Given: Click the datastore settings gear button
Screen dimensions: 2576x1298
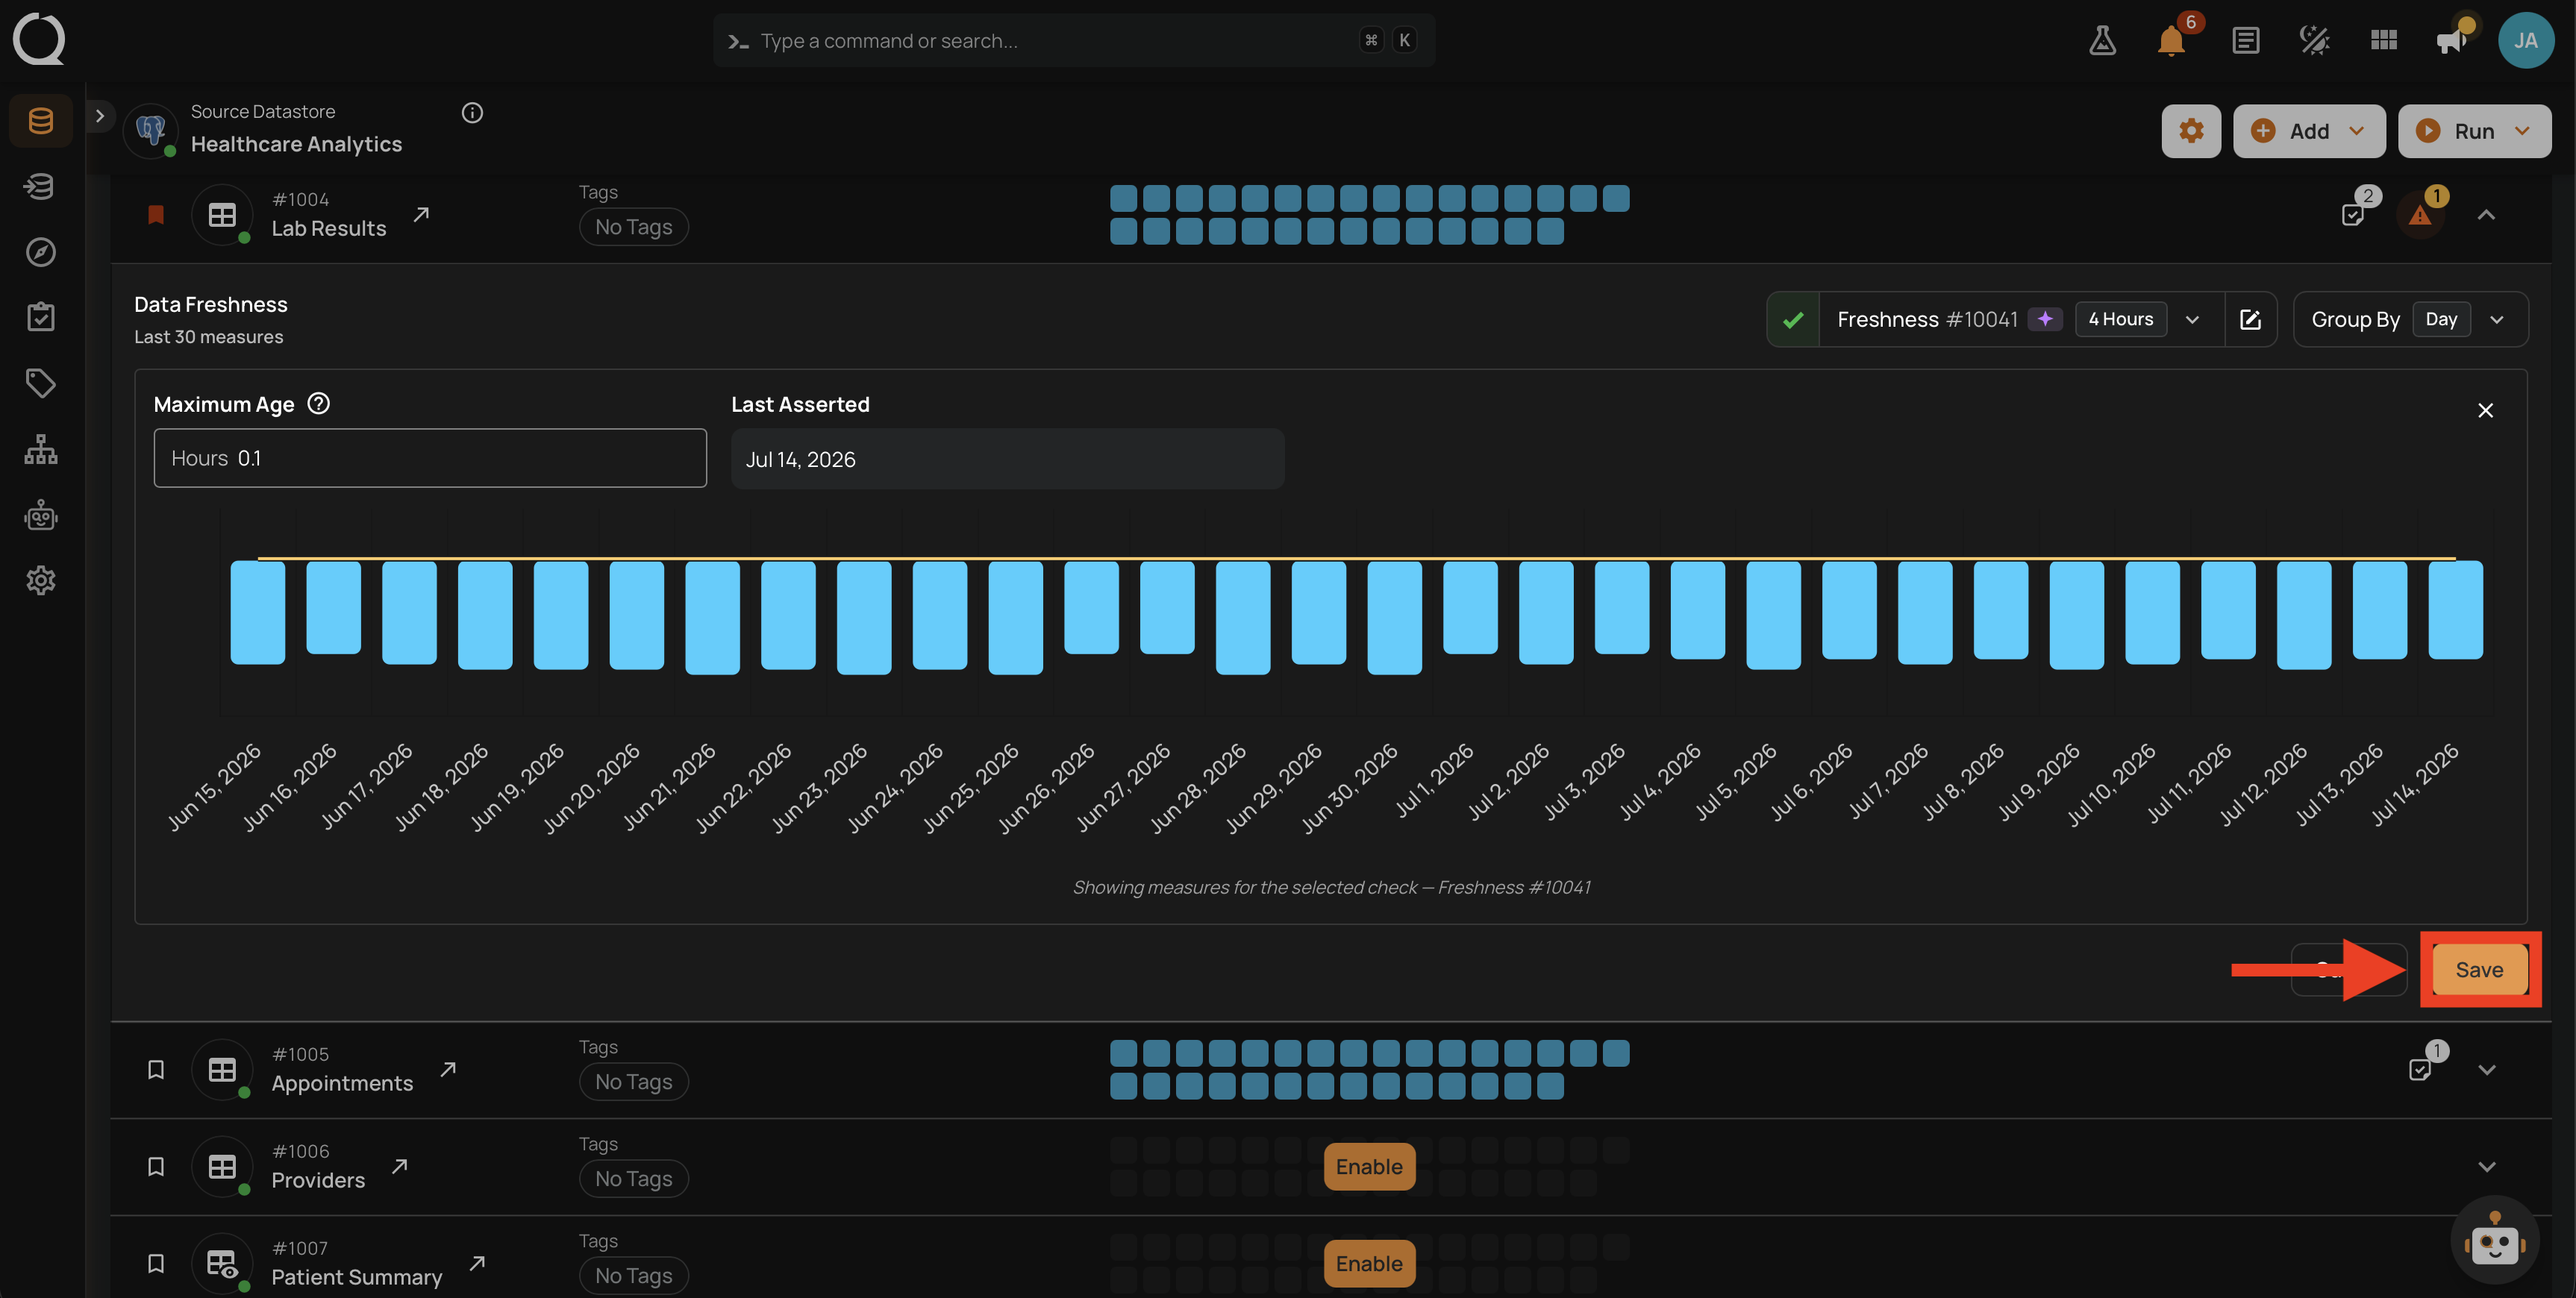Looking at the screenshot, I should [2191, 131].
